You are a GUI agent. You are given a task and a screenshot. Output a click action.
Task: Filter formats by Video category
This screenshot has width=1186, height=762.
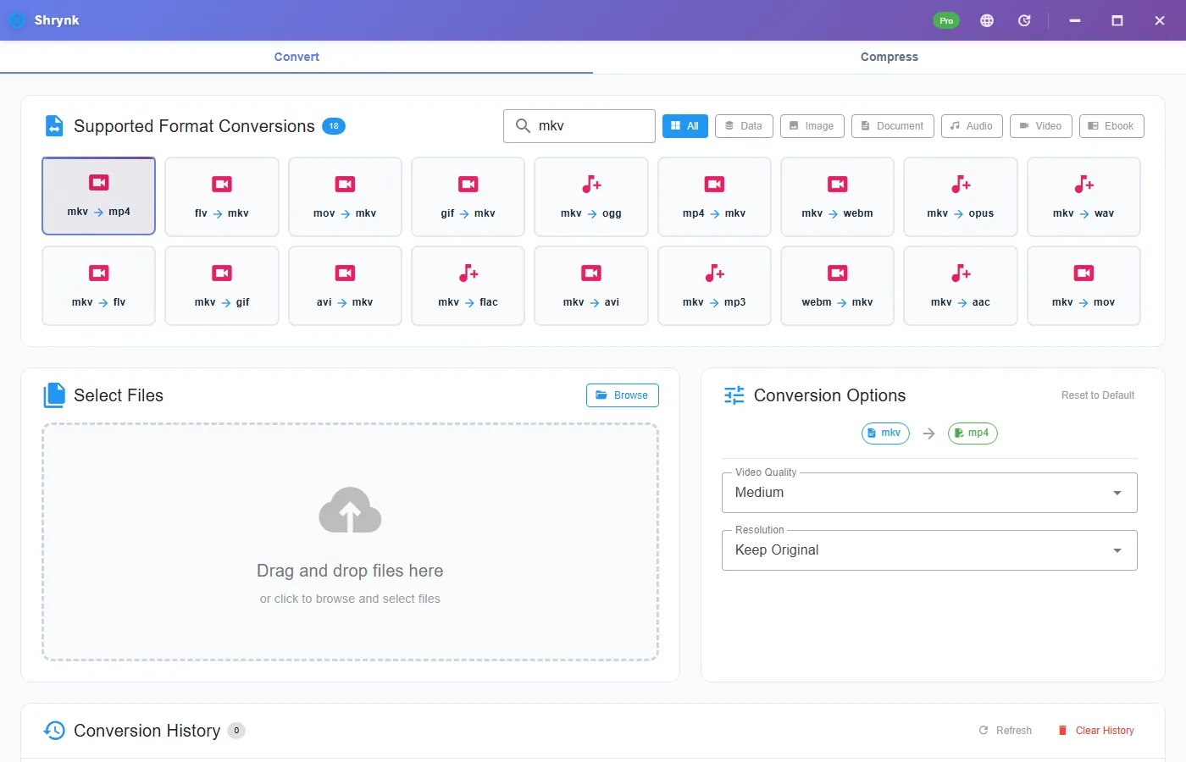pos(1041,126)
